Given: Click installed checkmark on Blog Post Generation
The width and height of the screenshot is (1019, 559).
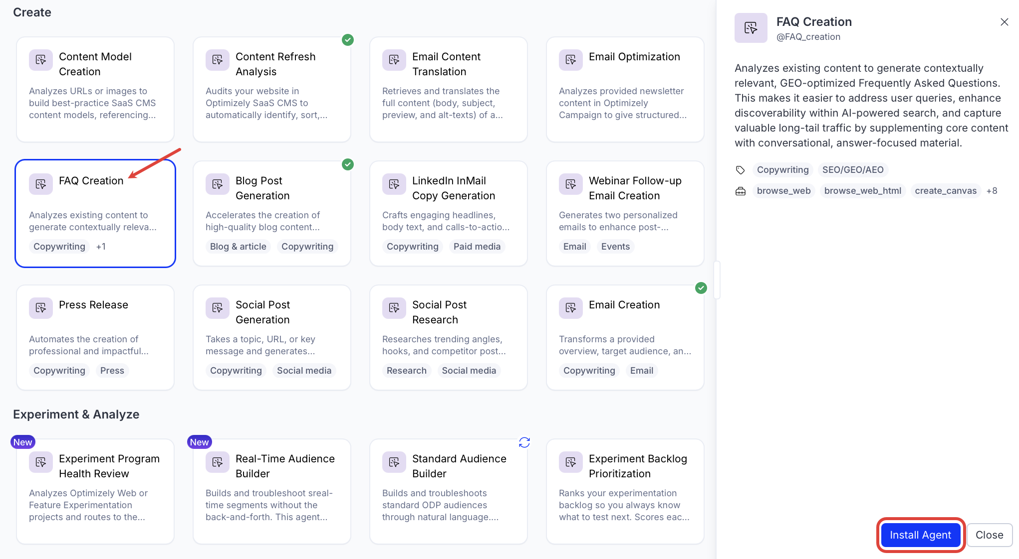Looking at the screenshot, I should 348,164.
